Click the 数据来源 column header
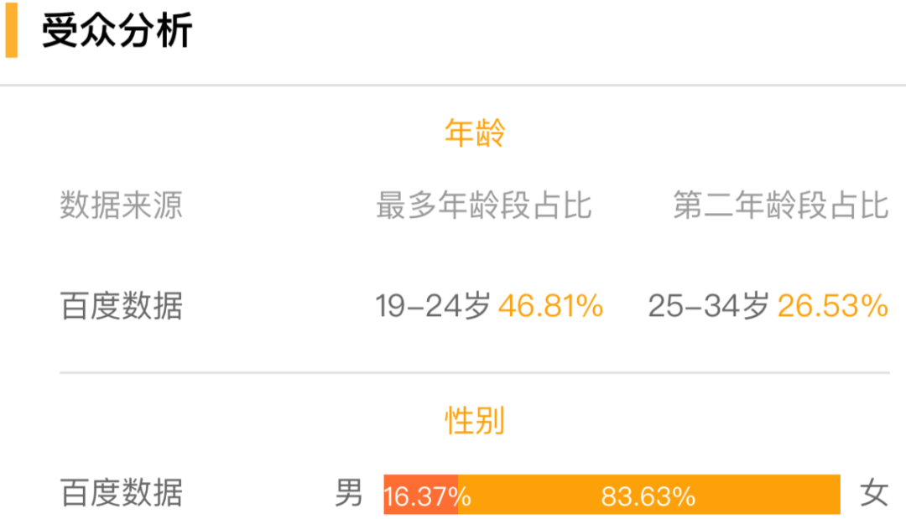 pos(121,205)
